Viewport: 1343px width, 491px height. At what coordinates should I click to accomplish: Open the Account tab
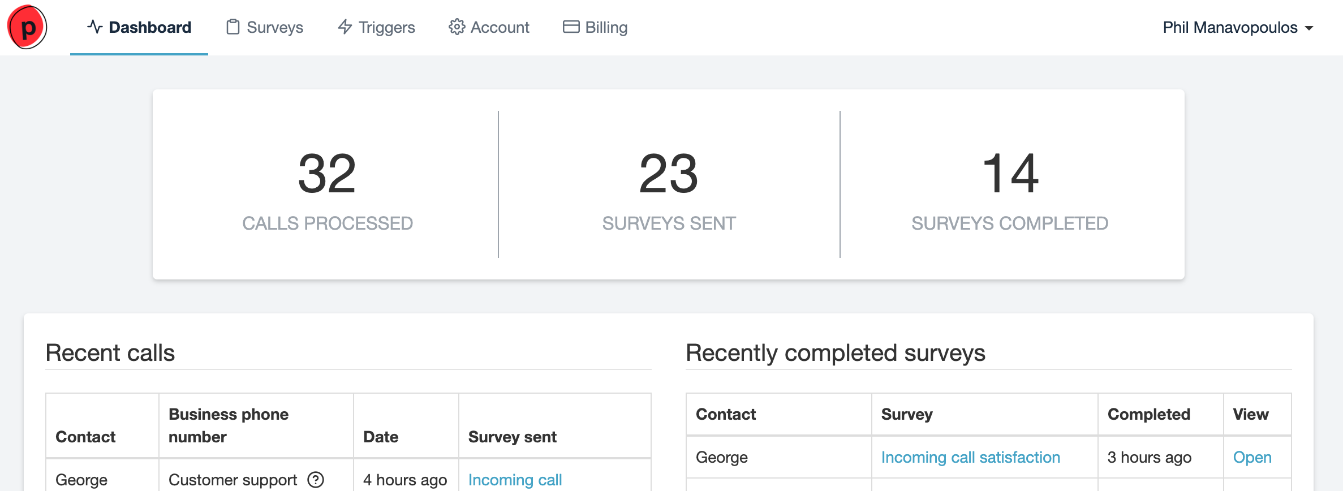(489, 27)
